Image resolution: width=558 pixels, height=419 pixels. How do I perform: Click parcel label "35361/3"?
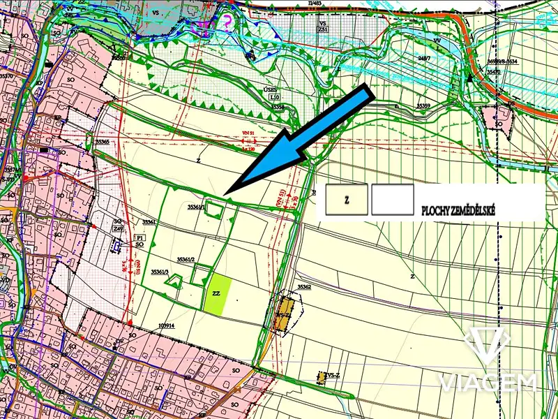[x=160, y=272]
